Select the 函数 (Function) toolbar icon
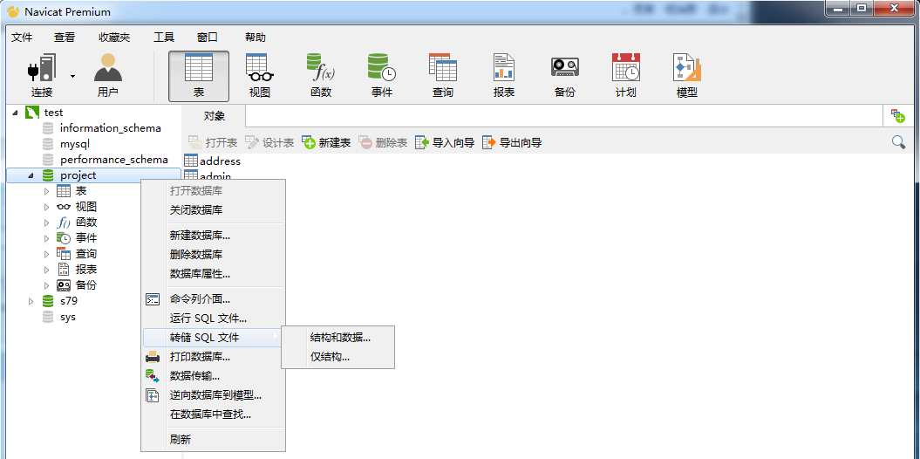The height and width of the screenshot is (459, 920). [x=321, y=76]
